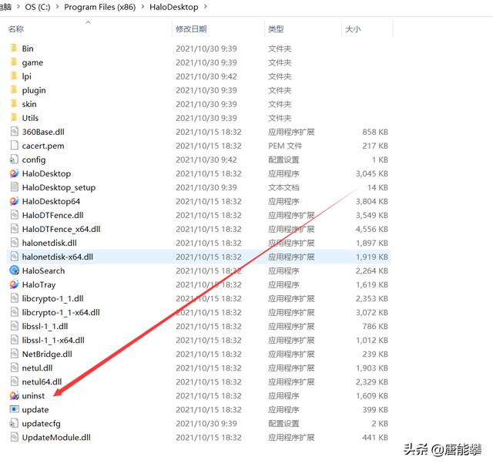Expand the chevron after HaloDesktop breadcrumb
The height and width of the screenshot is (467, 493).
(206, 6)
